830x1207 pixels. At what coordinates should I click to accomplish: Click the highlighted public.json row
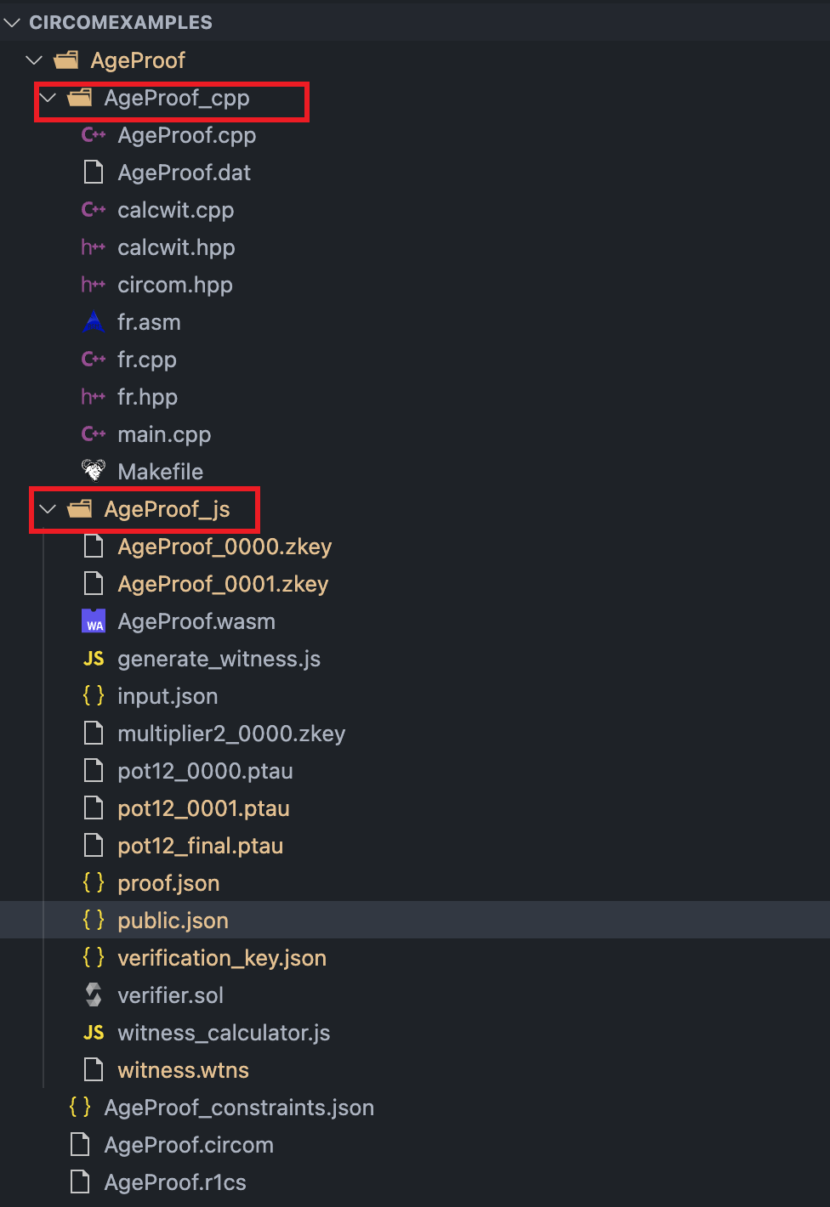(x=173, y=920)
